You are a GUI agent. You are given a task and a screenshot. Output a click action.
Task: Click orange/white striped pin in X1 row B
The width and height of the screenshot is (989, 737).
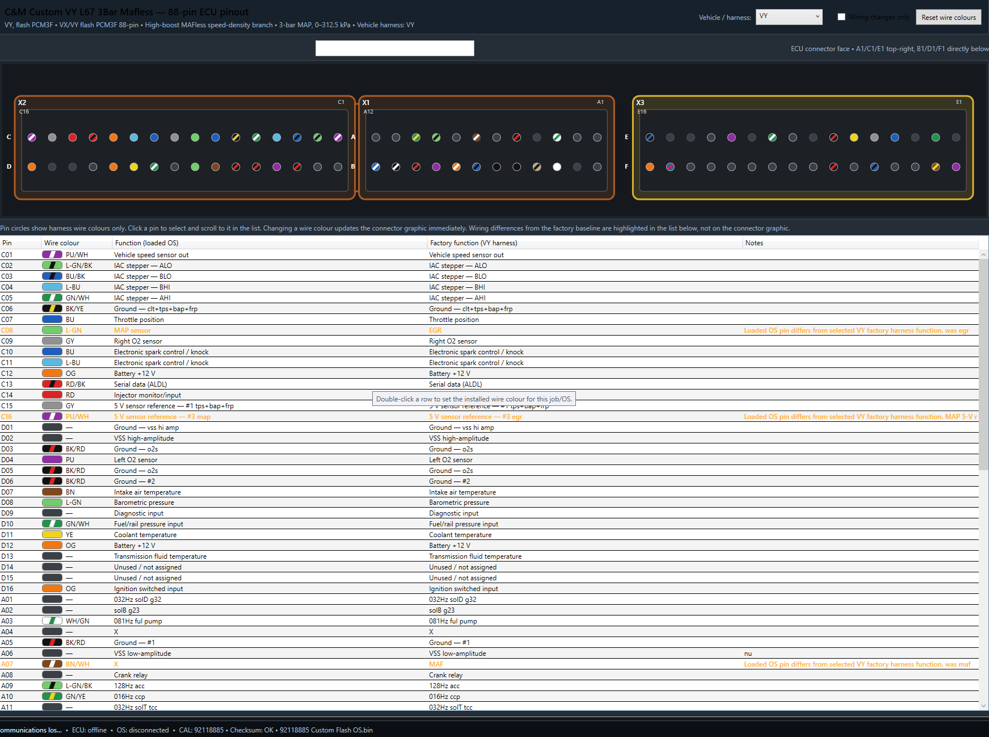pos(456,167)
